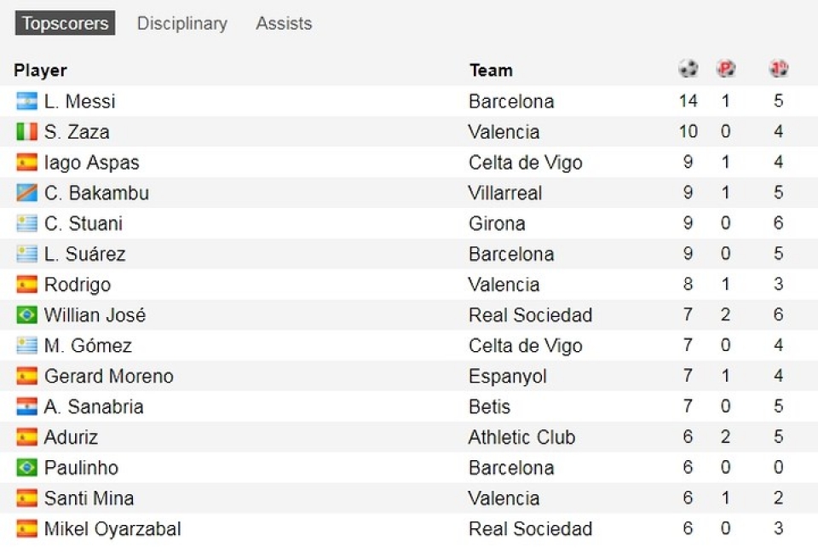Click the Player column header

tap(40, 71)
